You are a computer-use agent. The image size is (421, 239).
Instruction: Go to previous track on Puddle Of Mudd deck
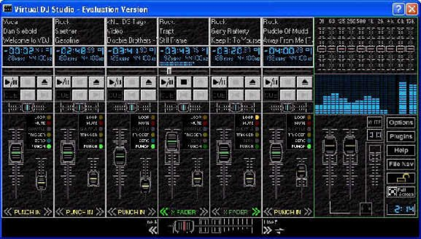tap(288, 95)
